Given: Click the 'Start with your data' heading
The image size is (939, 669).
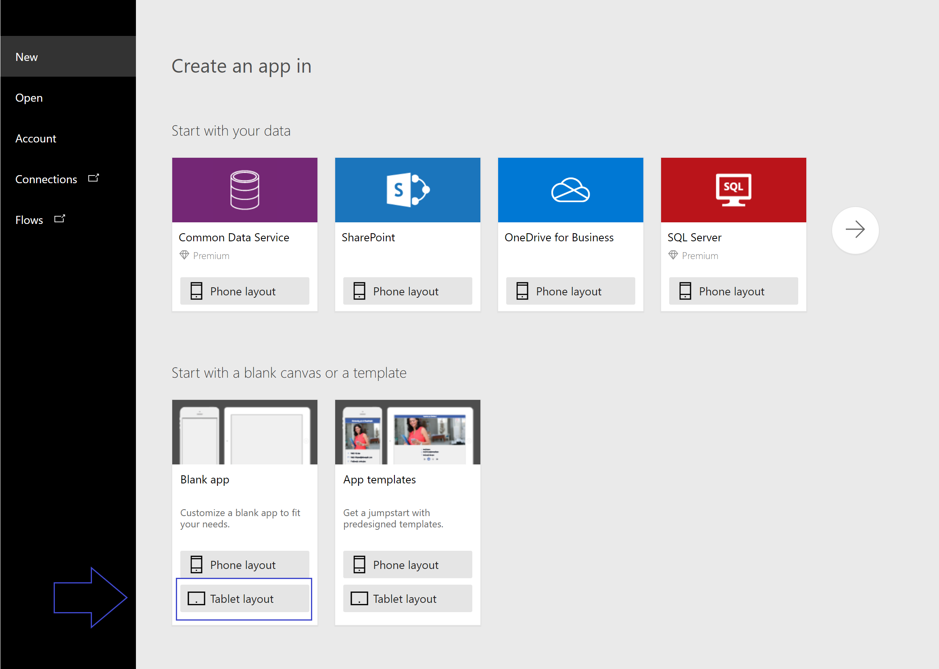Looking at the screenshot, I should pos(231,131).
